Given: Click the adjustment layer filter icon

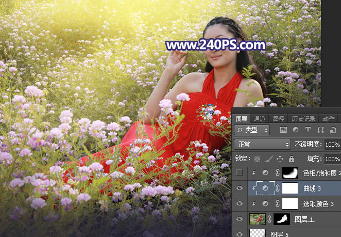Looking at the screenshot, I should point(295,130).
